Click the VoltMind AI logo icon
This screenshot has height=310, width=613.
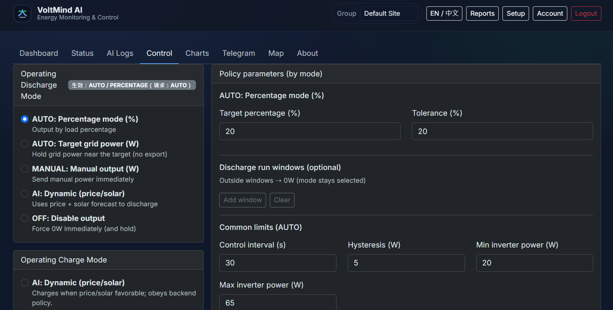point(22,13)
